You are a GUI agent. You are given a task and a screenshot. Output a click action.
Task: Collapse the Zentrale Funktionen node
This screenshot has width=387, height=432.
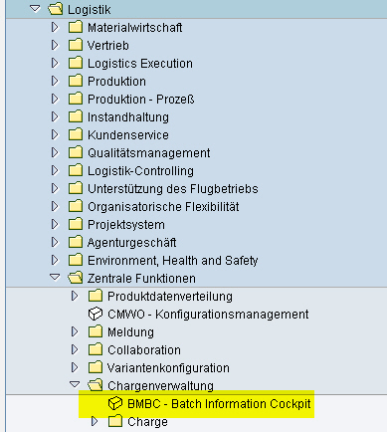click(x=55, y=277)
